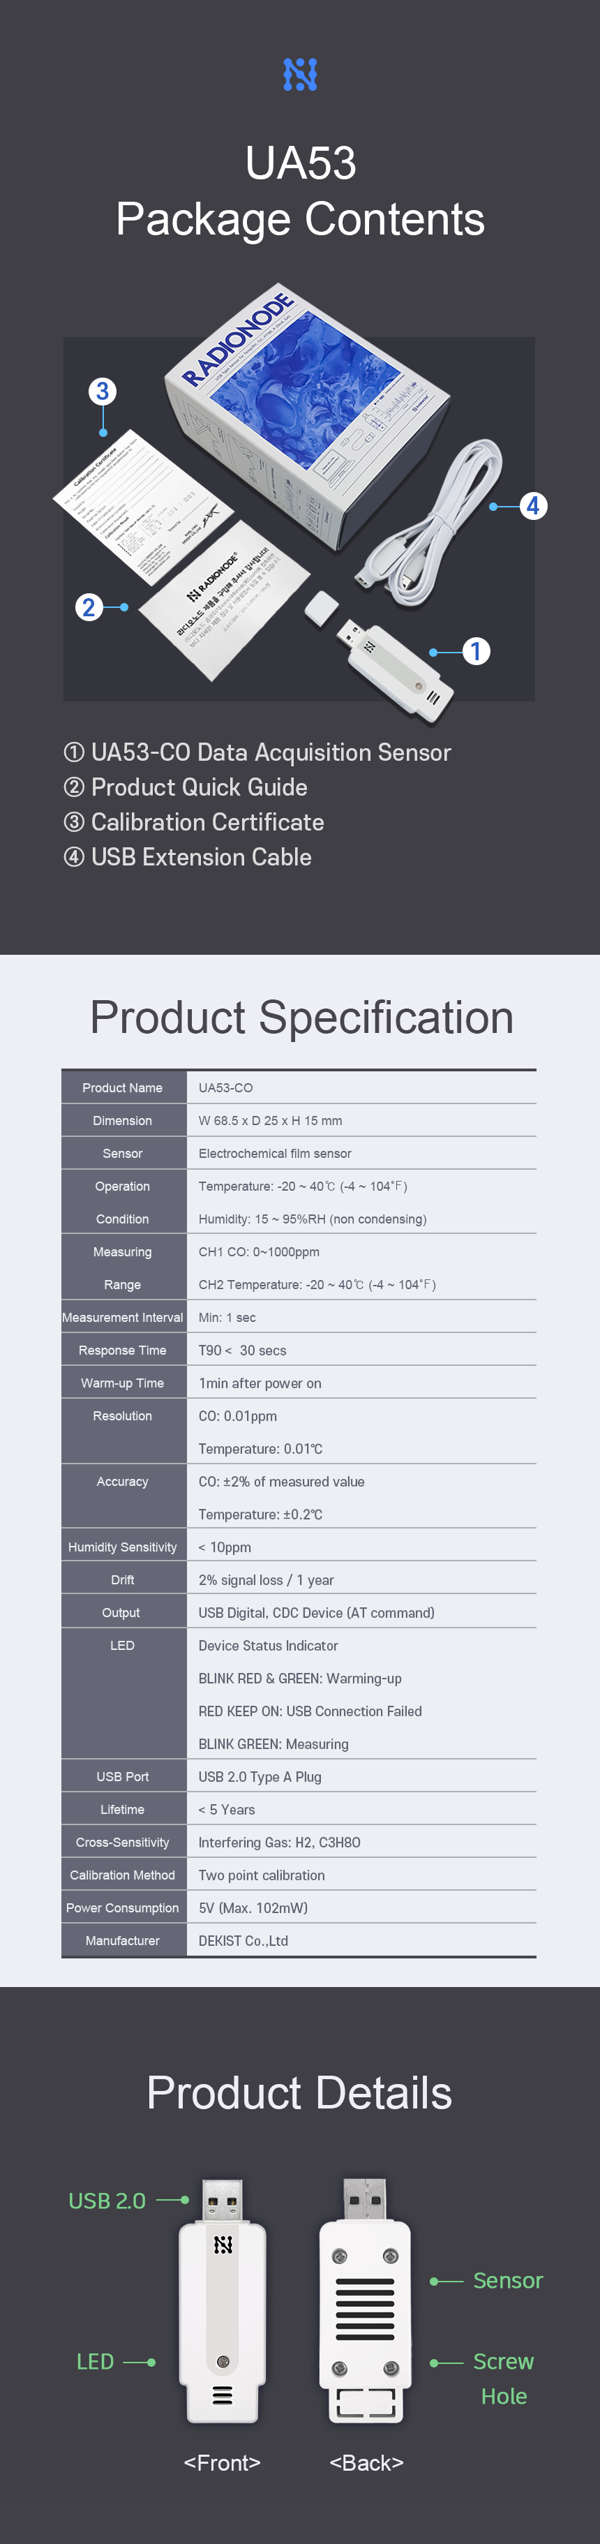This screenshot has width=600, height=2544.
Task: Click the number 3 callout badge
Action: tap(102, 391)
